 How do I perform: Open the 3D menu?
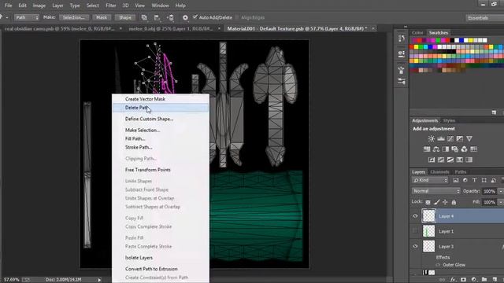point(126,6)
